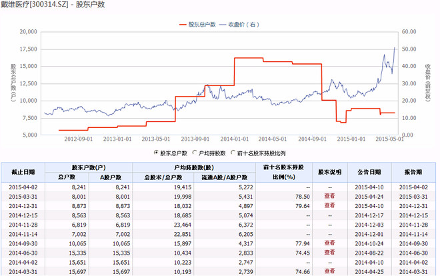
Task: Click the 2012-09-01 axis date label
Action: tap(78, 139)
